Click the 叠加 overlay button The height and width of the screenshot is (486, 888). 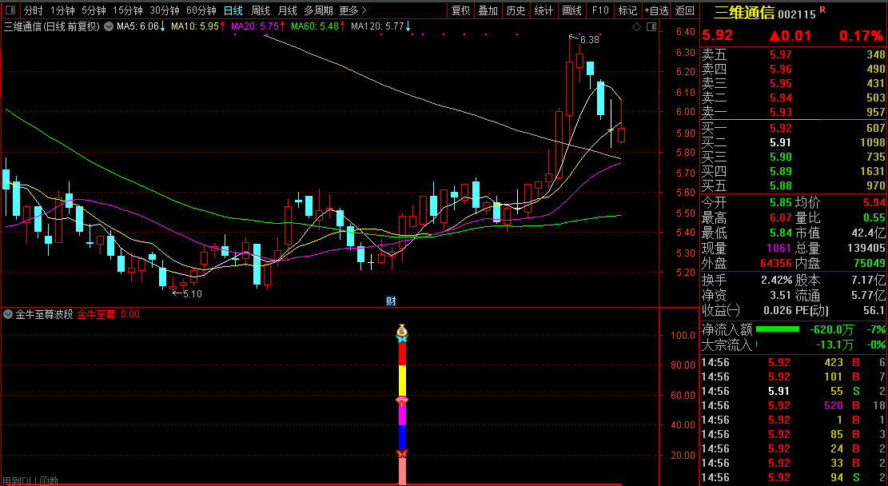pyautogui.click(x=488, y=10)
